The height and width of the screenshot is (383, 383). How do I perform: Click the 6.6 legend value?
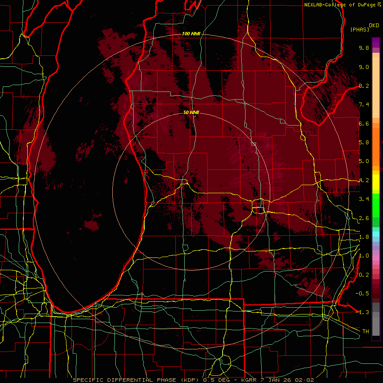click(364, 123)
